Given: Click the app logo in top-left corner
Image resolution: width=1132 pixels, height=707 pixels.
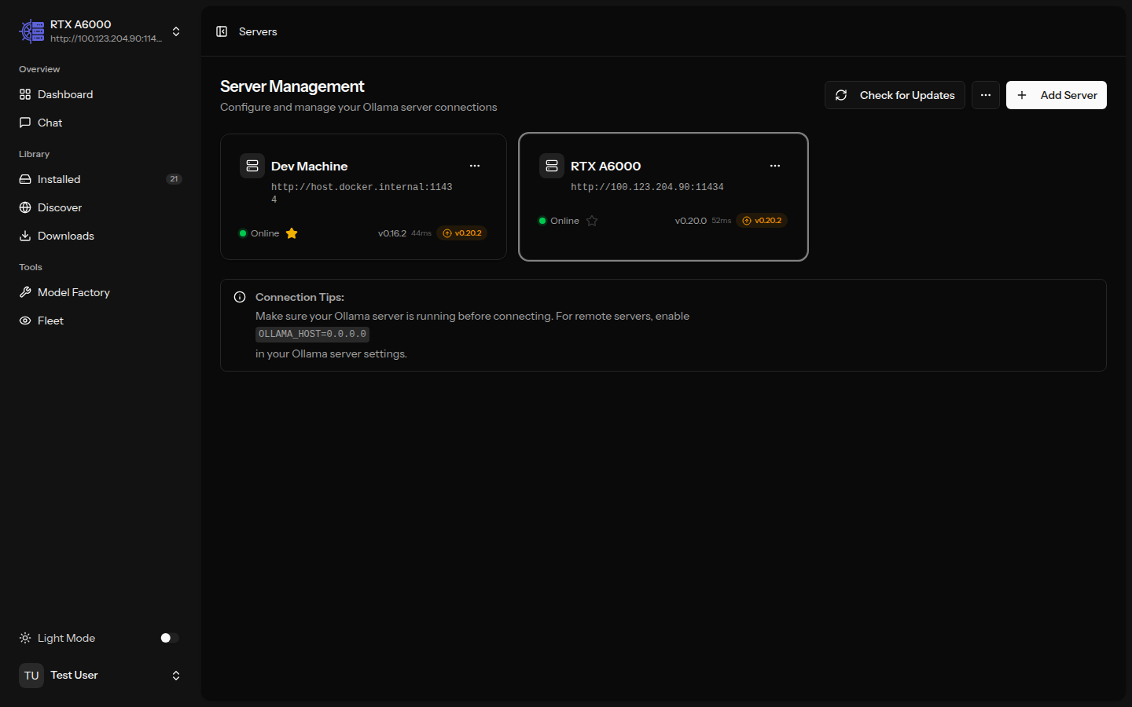Looking at the screenshot, I should pyautogui.click(x=31, y=31).
